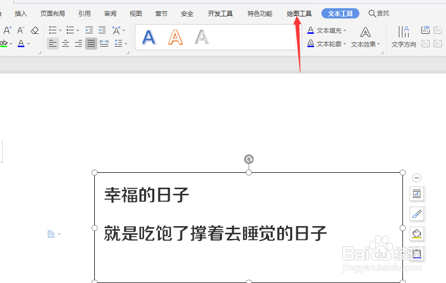Go to the 视图 tab
The image size is (446, 283).
point(136,14)
